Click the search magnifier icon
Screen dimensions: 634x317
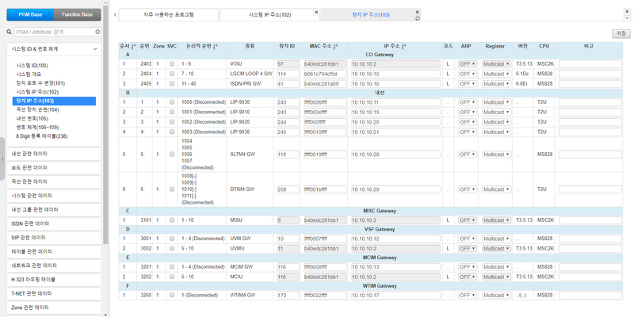9,32
